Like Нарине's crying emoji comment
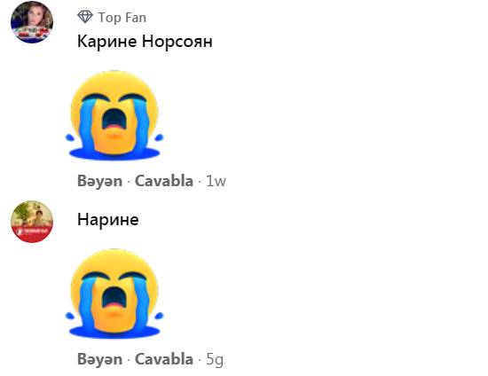 pyautogui.click(x=99, y=359)
